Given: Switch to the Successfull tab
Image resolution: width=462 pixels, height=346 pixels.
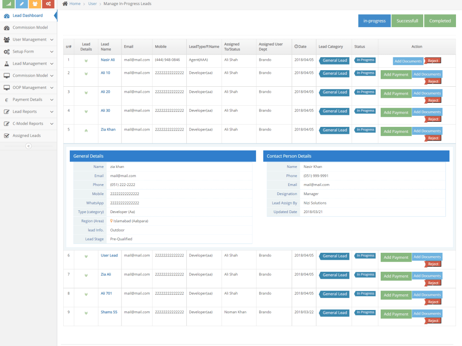Looking at the screenshot, I should [407, 21].
